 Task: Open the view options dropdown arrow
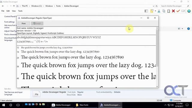coord(182,29)
